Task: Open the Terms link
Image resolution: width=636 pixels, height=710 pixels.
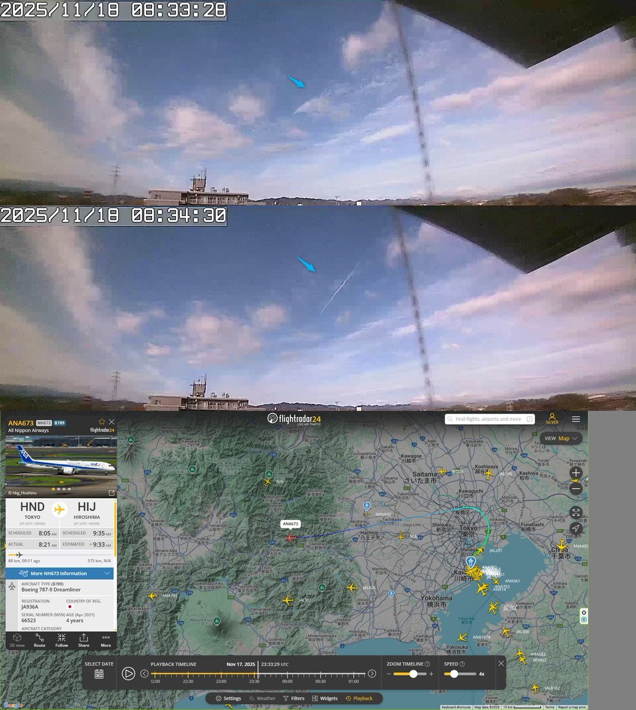Action: (x=550, y=707)
